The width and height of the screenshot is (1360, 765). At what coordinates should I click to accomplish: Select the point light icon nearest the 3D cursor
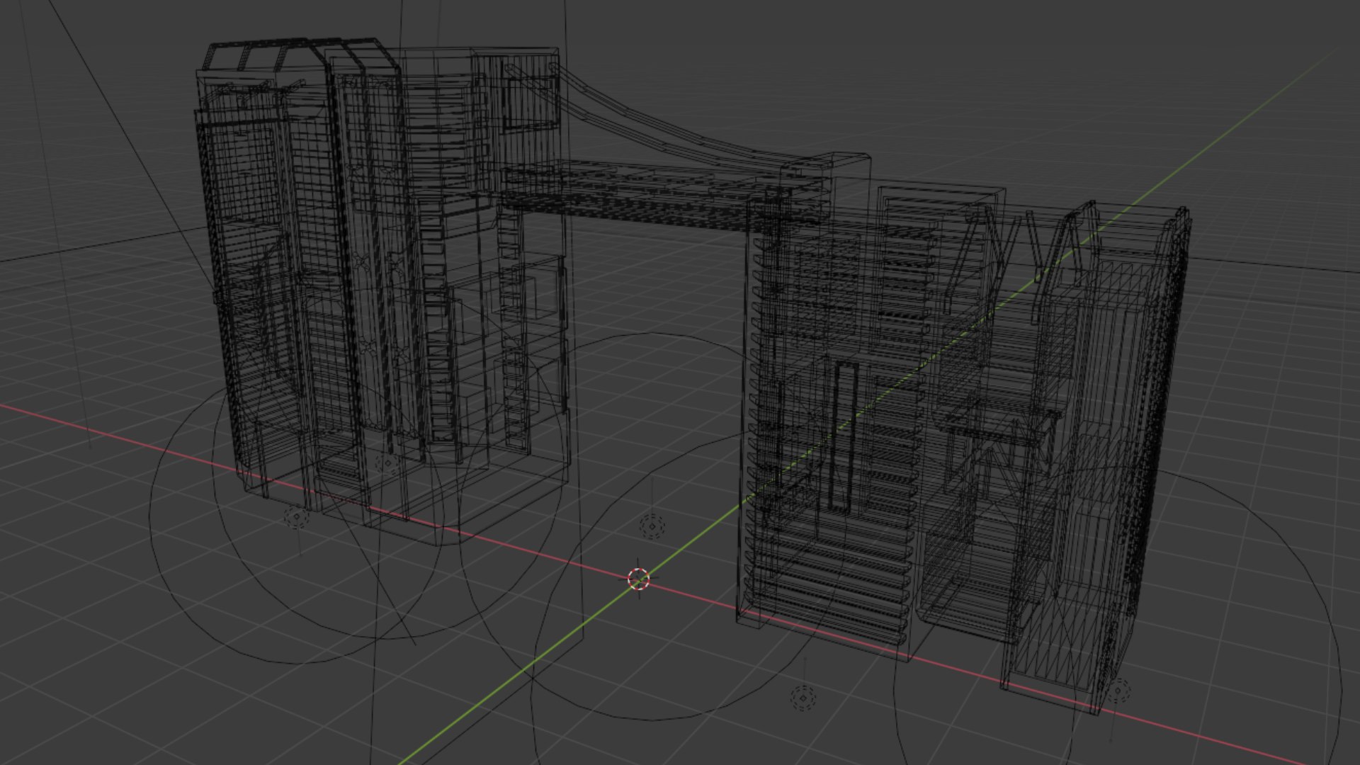[x=652, y=527]
